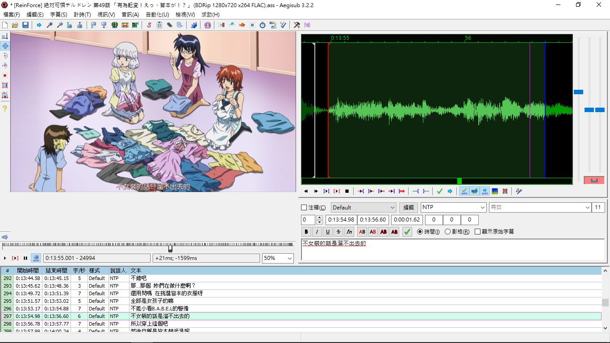Click the 編輯 style edit button
The image size is (610, 343).
409,208
